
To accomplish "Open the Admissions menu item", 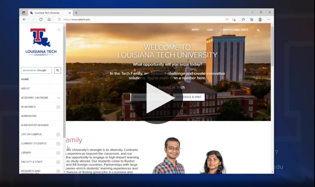I will [29, 116].
